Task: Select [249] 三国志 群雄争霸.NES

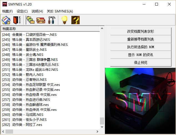Action: click(x=30, y=60)
